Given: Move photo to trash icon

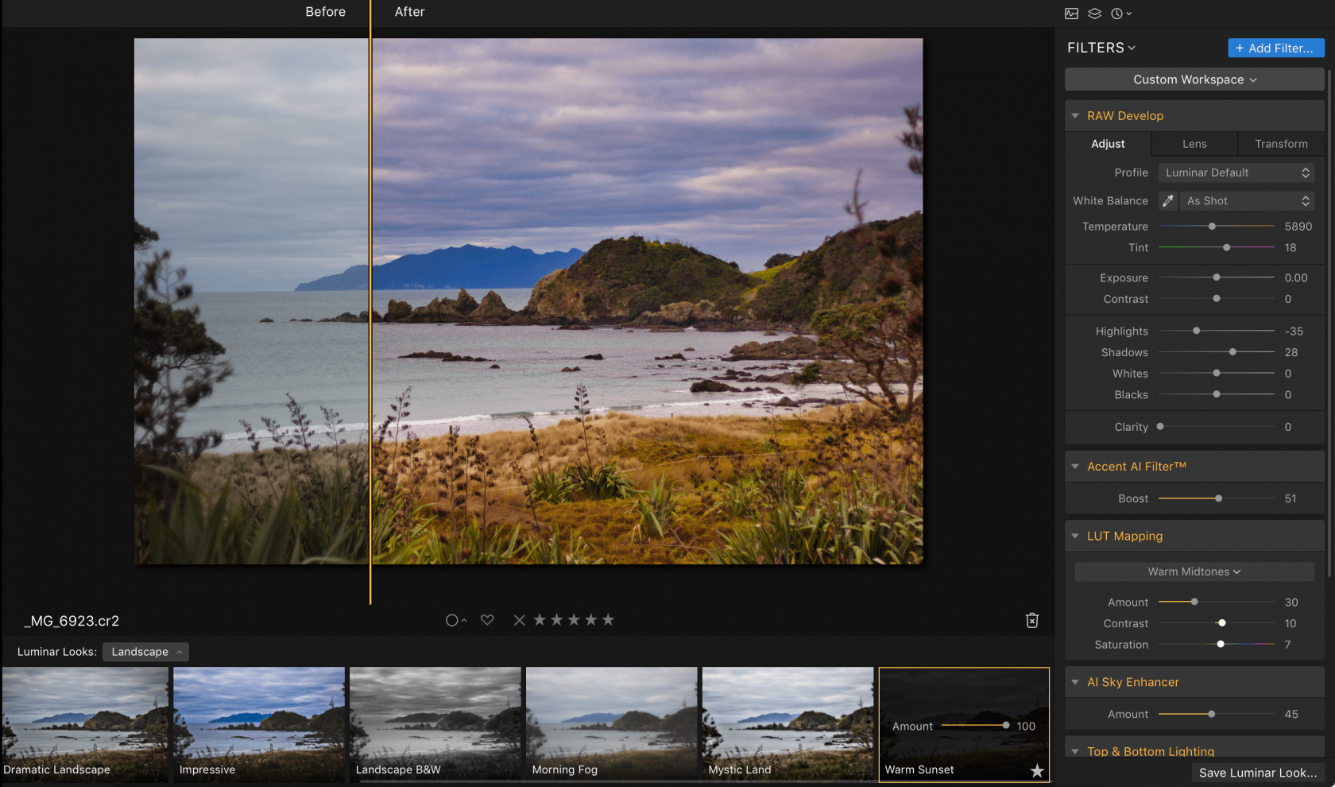Looking at the screenshot, I should click(x=1032, y=620).
